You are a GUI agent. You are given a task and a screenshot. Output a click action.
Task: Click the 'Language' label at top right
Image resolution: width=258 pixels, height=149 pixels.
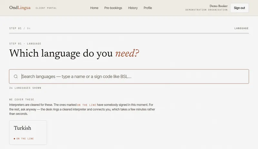[241, 28]
